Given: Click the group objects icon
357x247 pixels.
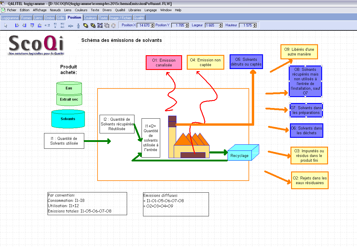Looking at the screenshot, I should click(x=100, y=25).
